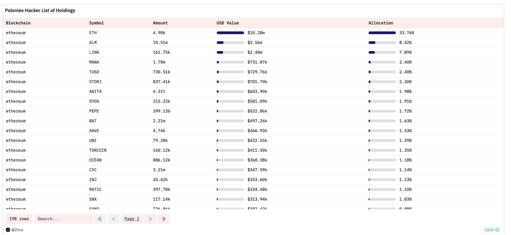This screenshot has width=511, height=235.
Task: Click the 161.75k amount cell
Action: click(162, 52)
